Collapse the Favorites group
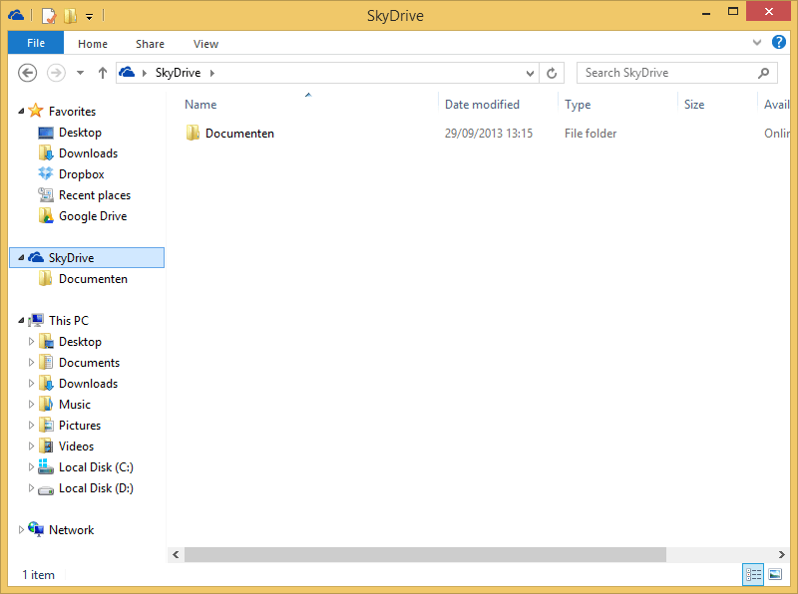The height and width of the screenshot is (594, 798). pos(21,111)
